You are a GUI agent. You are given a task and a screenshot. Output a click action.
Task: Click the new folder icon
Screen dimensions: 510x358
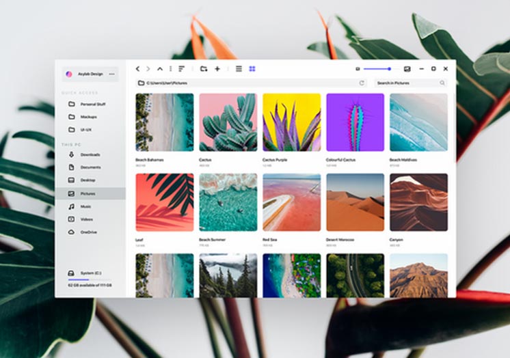(204, 69)
